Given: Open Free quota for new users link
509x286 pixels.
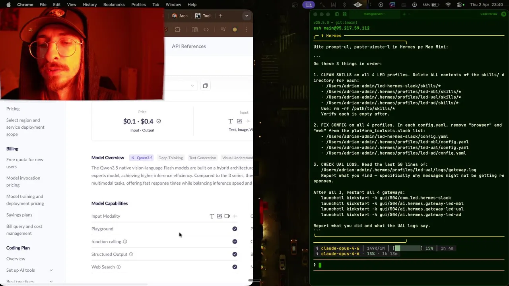Looking at the screenshot, I should [x=25, y=163].
